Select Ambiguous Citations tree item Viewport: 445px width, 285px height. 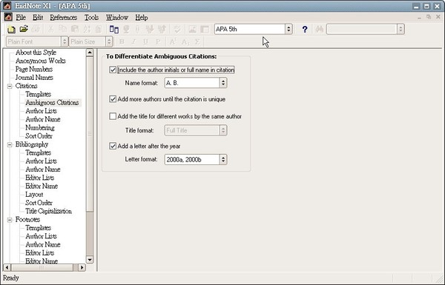[x=52, y=103]
